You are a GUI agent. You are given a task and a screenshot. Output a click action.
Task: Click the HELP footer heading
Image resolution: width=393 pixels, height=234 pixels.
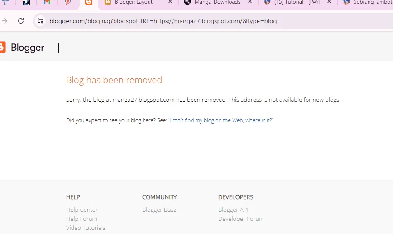point(73,197)
